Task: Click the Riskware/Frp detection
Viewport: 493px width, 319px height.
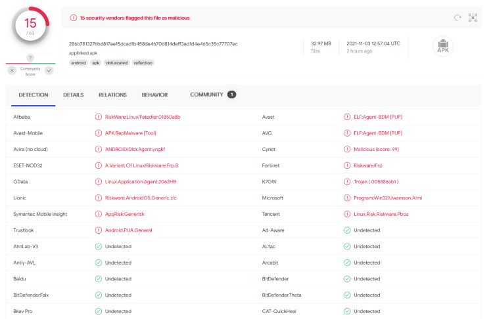Action: click(368, 165)
